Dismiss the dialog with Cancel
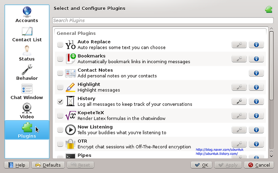 click(x=259, y=165)
